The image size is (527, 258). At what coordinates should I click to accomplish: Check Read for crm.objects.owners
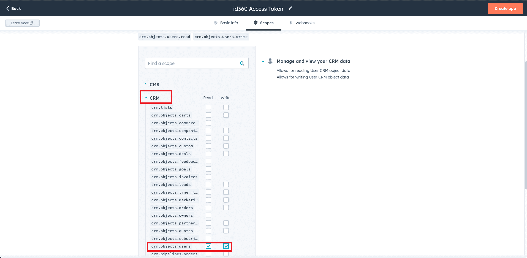pos(208,215)
